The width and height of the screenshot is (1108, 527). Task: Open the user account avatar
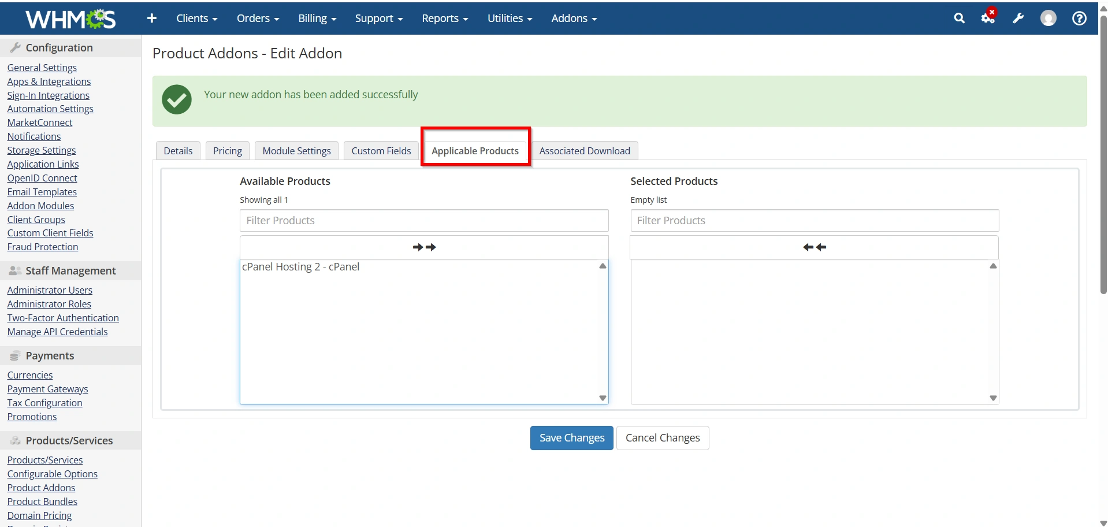pyautogui.click(x=1048, y=18)
